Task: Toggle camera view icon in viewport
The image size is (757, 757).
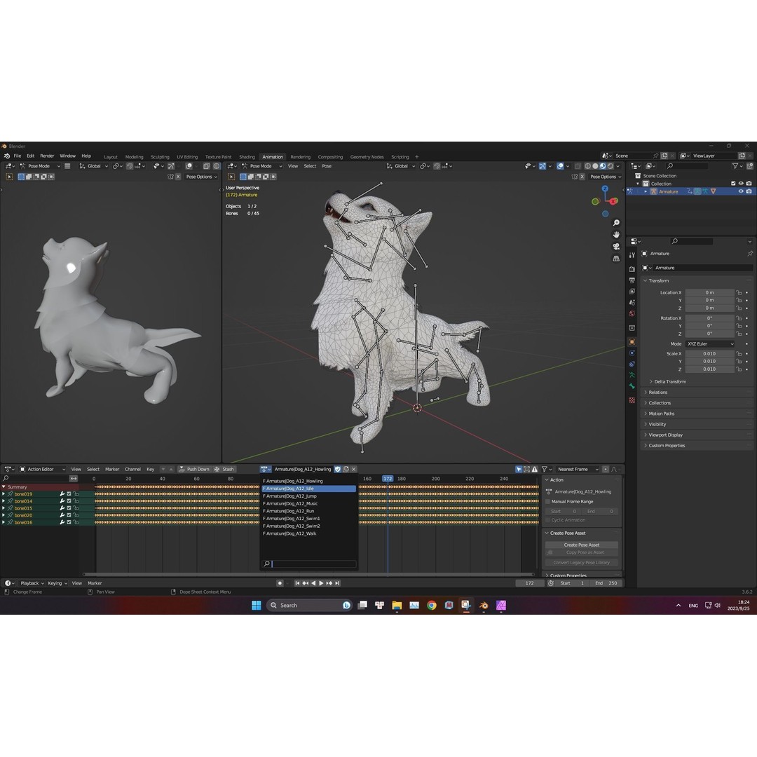Action: pyautogui.click(x=616, y=247)
